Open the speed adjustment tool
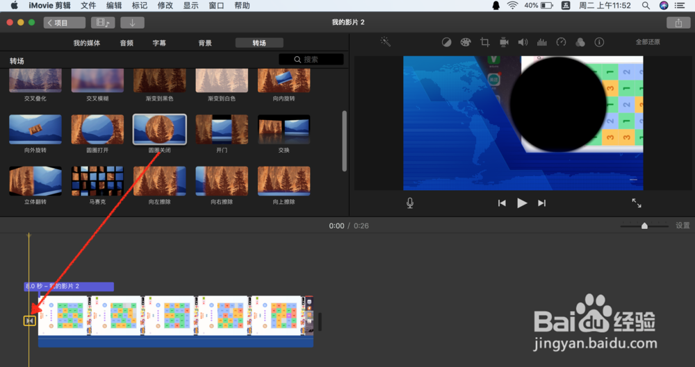This screenshot has height=367, width=695. click(561, 42)
